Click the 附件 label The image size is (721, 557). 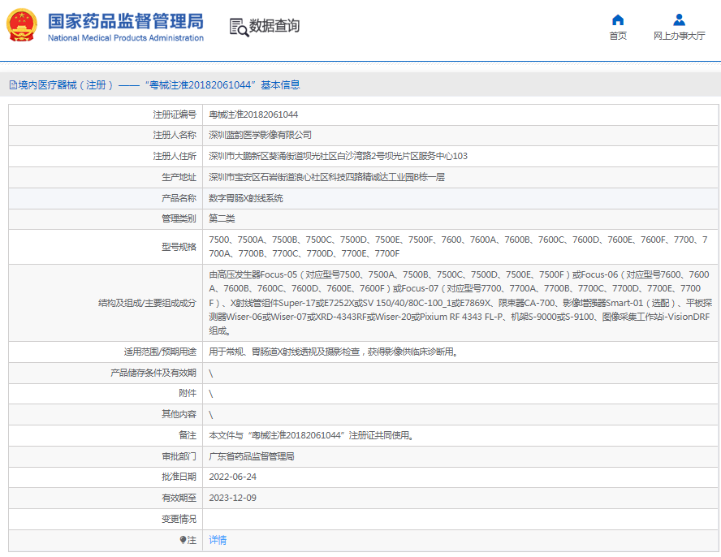pos(187,393)
